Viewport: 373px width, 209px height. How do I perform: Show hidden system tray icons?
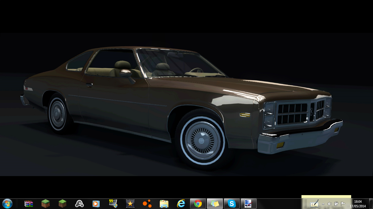[x=323, y=204]
